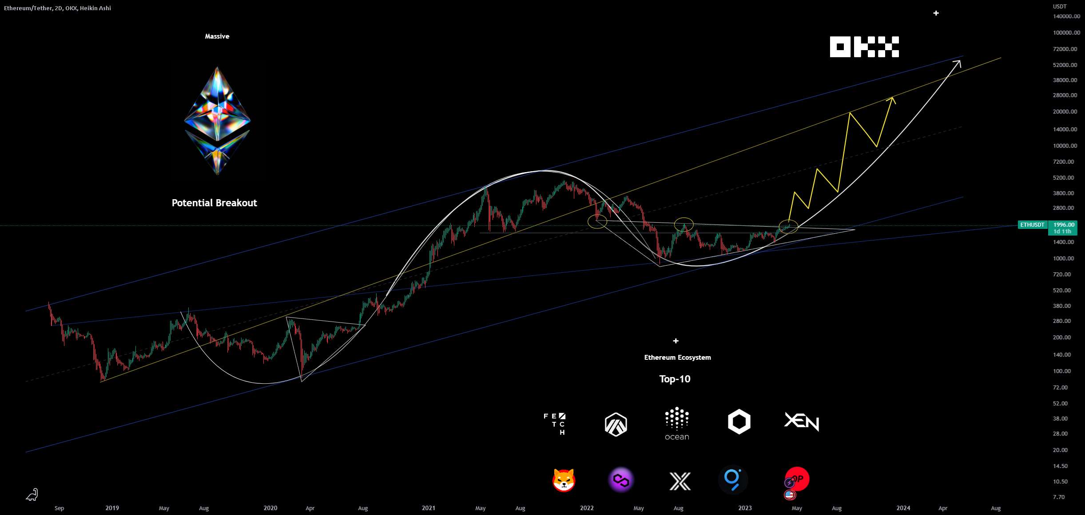Click the 520.00 price axis label
Screen dimensions: 1085x515
click(x=1062, y=291)
